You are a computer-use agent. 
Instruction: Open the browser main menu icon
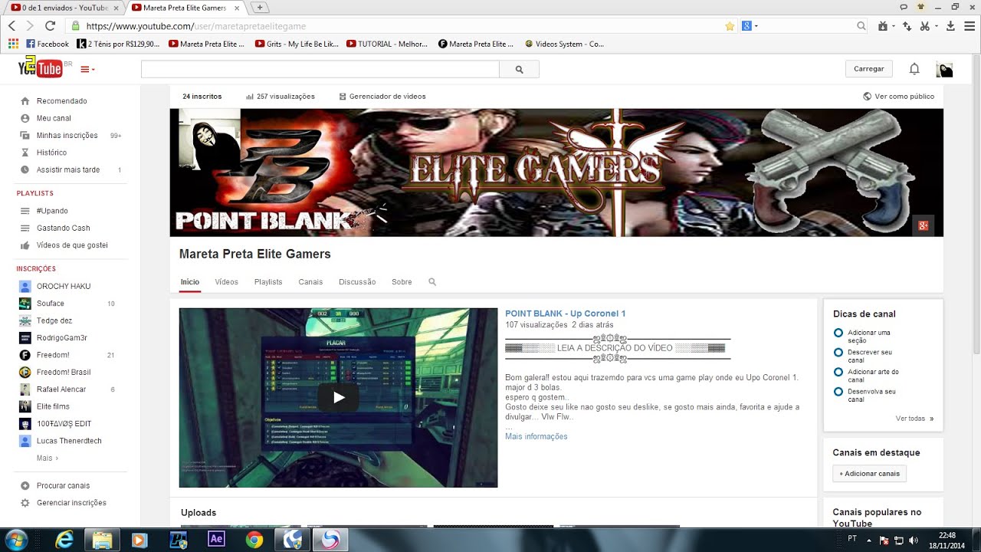coord(970,26)
